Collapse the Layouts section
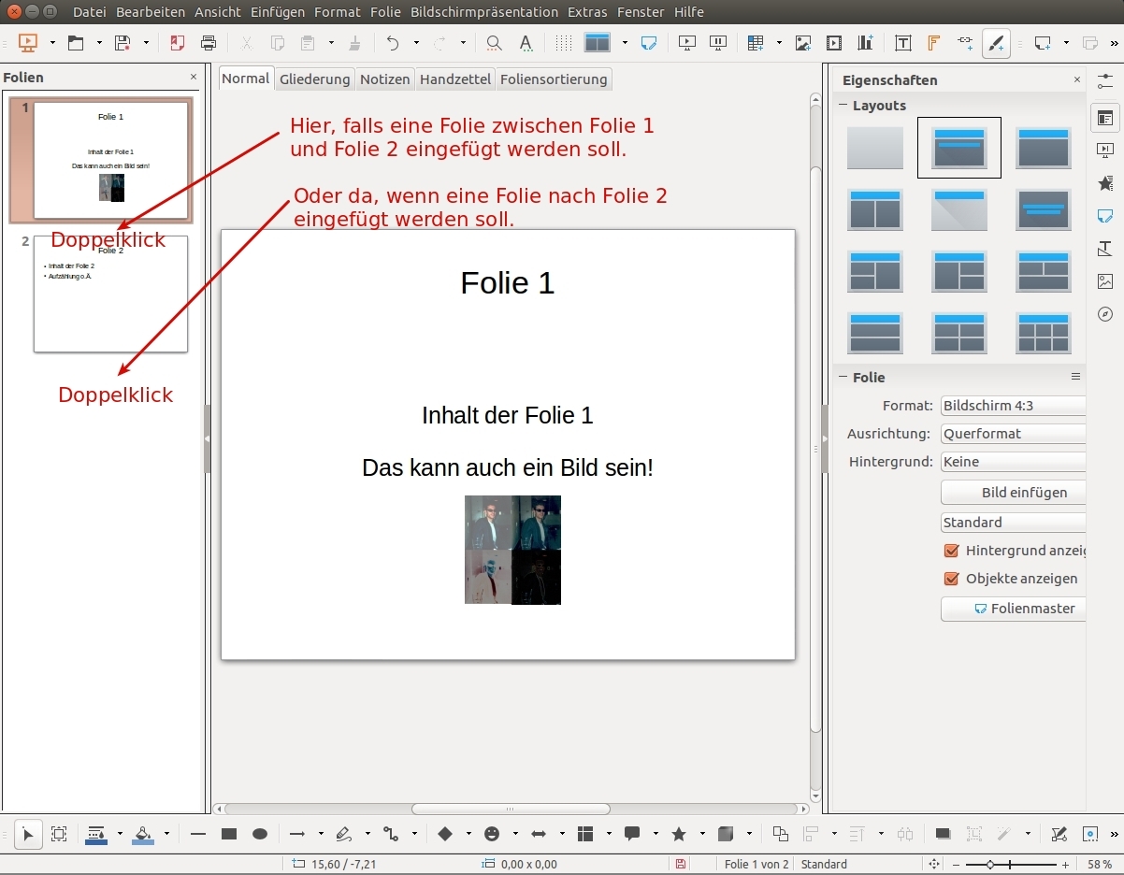Image resolution: width=1124 pixels, height=875 pixels. 843,106
